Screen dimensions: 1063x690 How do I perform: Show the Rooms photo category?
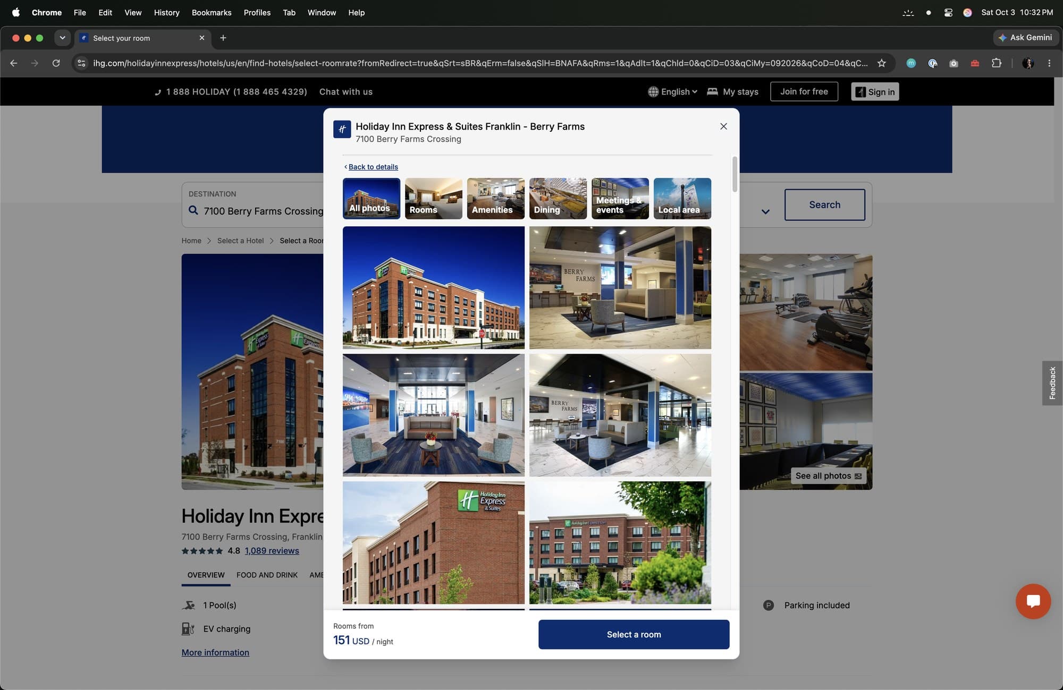434,198
